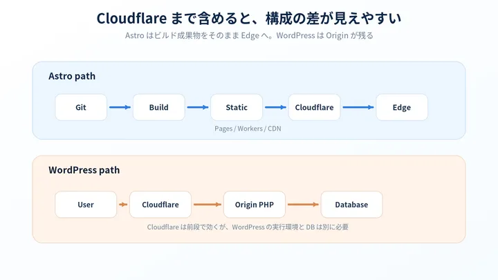
Task: Click the User box in WordPress path
Action: tap(86, 205)
